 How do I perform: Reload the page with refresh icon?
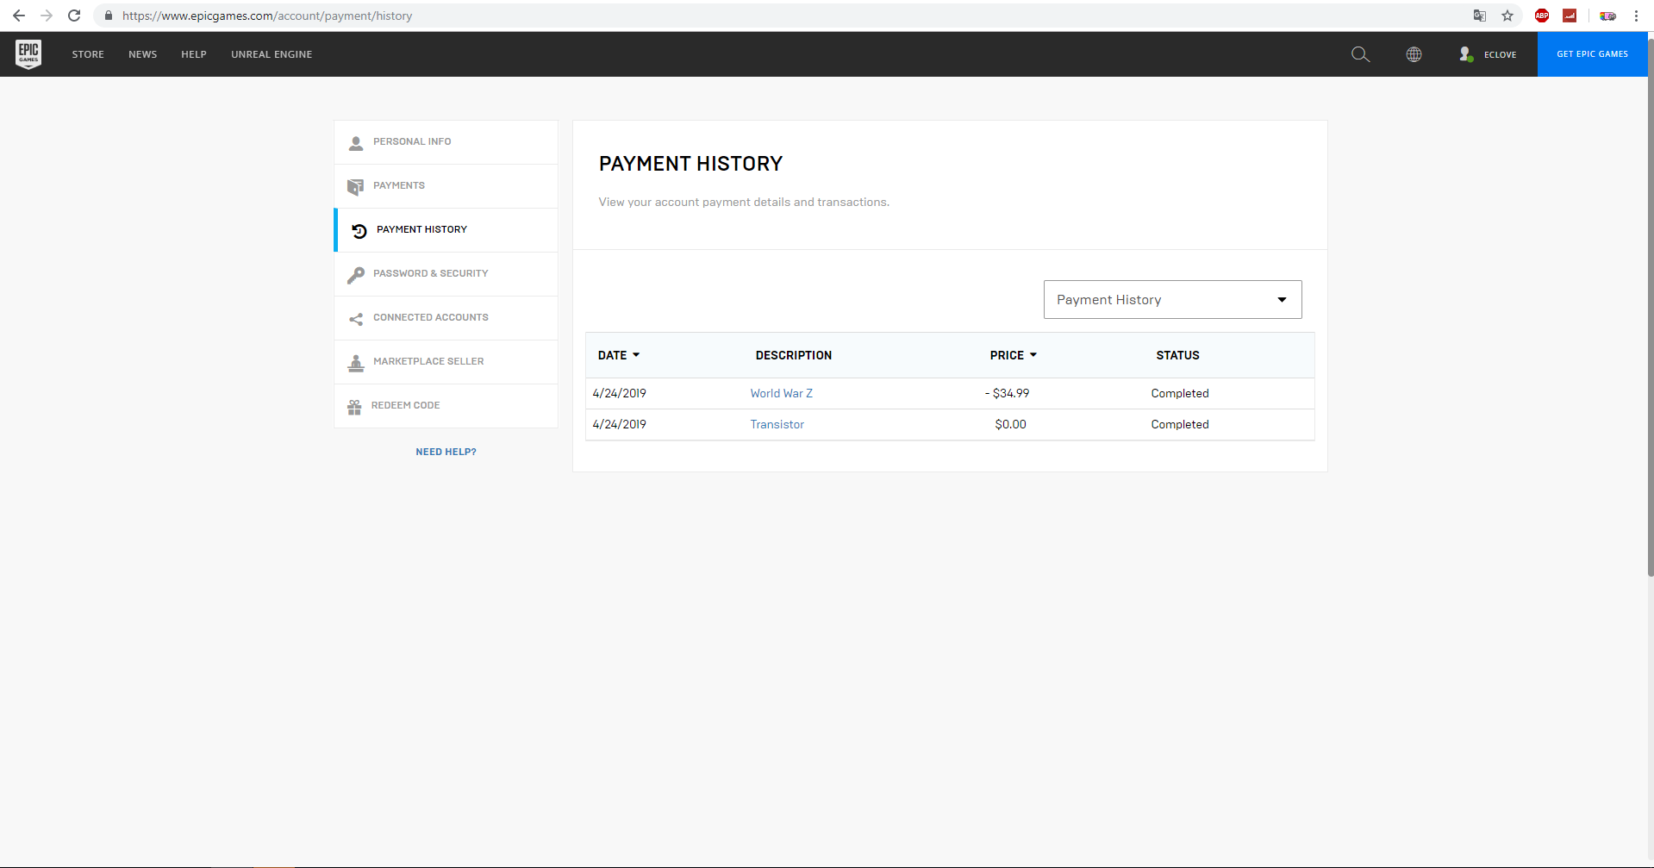click(74, 16)
